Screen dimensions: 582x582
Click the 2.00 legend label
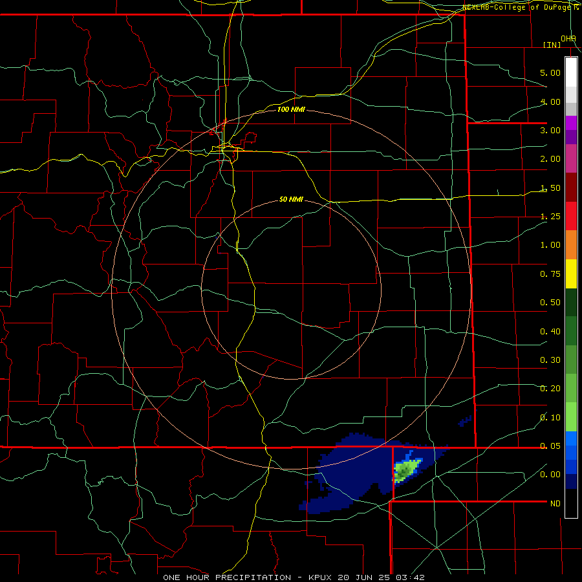550,159
